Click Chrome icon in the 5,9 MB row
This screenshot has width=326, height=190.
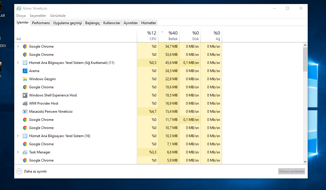click(x=25, y=160)
